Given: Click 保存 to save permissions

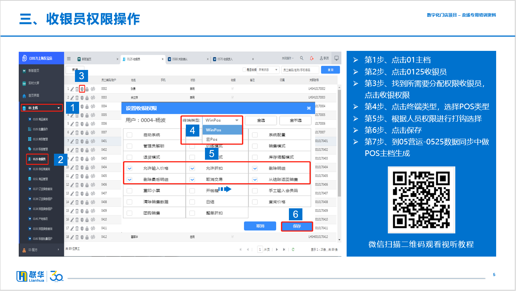Looking at the screenshot, I should pyautogui.click(x=297, y=226).
